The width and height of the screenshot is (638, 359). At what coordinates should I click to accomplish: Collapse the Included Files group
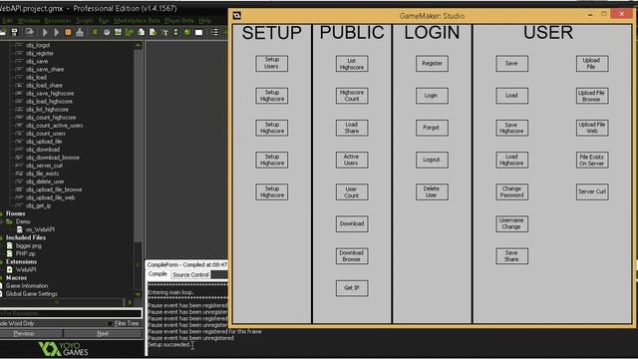1,237
